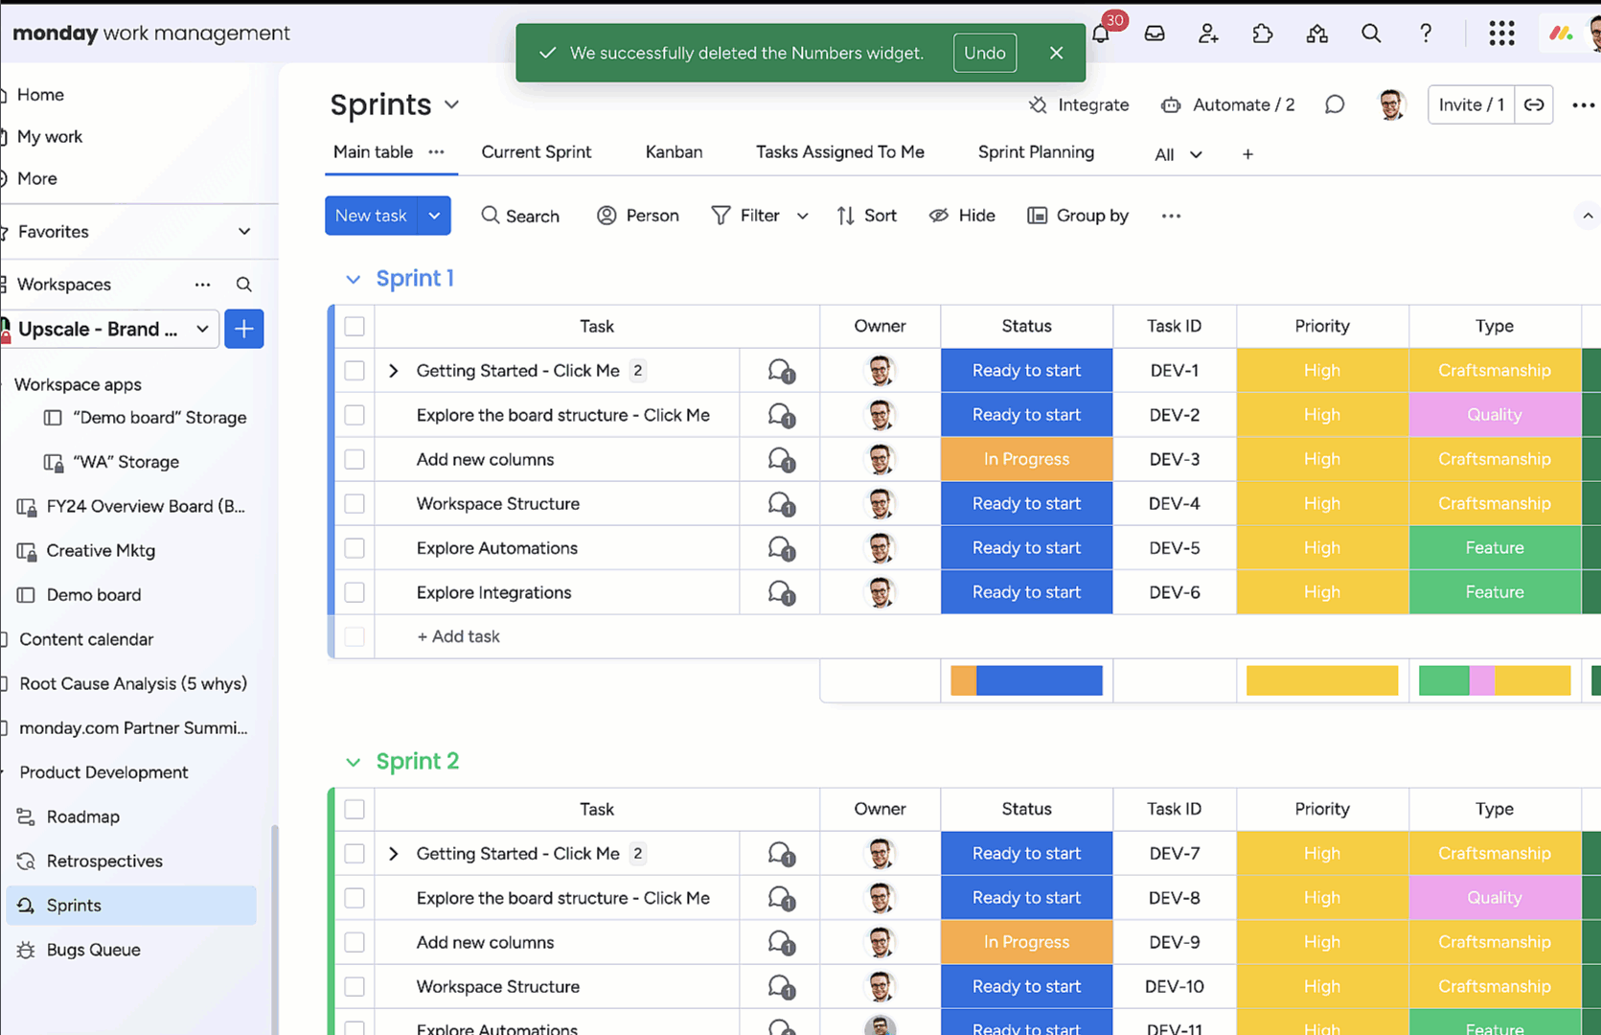Check the DEV-7 Getting Started row
This screenshot has height=1035, width=1601.
point(355,854)
